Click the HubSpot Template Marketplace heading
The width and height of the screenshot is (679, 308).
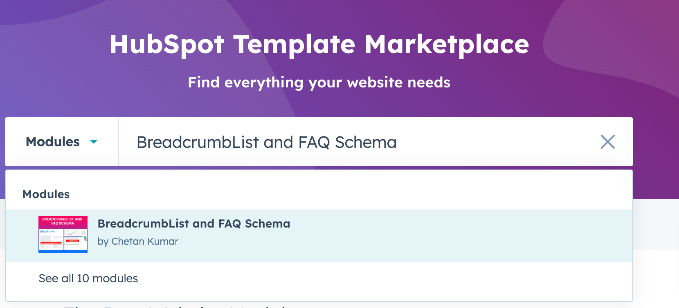319,44
